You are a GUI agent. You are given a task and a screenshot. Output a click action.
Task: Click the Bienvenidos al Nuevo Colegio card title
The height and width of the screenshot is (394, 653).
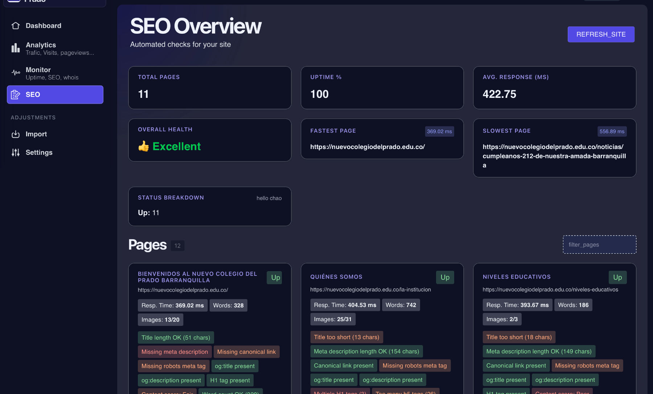click(x=198, y=277)
